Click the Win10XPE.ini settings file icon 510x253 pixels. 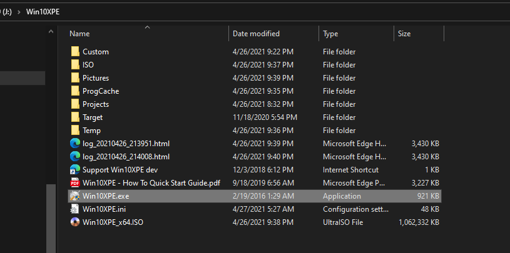coord(75,209)
